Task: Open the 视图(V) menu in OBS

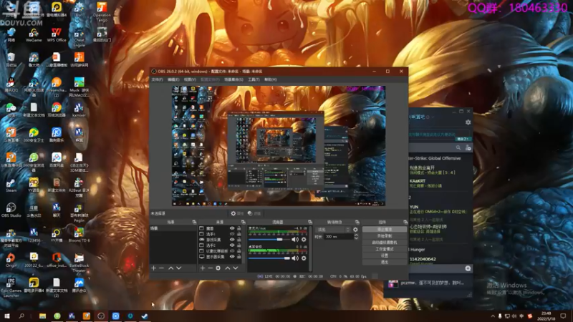Action: pos(190,79)
